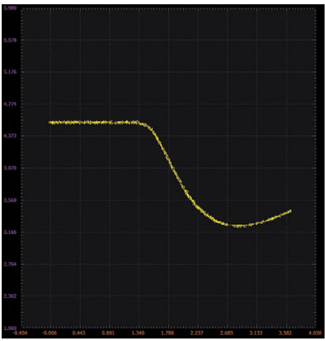This screenshot has width=325, height=341.
Task: Click the 1.960 y-axis bottom label
Action: click(10, 328)
